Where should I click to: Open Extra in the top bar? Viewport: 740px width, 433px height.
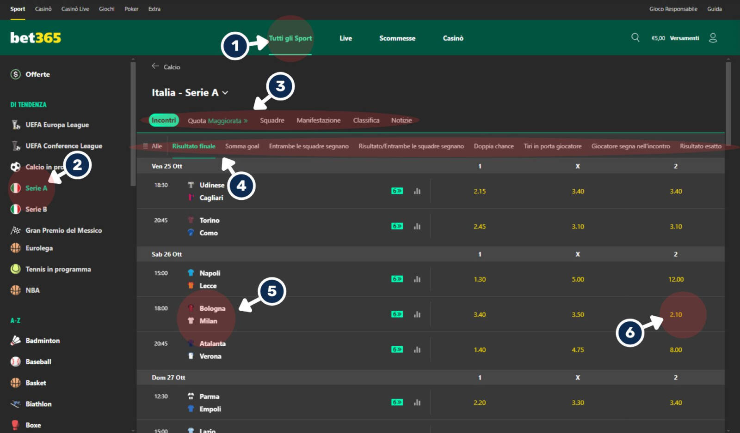click(x=154, y=9)
